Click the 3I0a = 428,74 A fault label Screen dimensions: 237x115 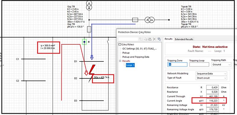tap(101, 77)
